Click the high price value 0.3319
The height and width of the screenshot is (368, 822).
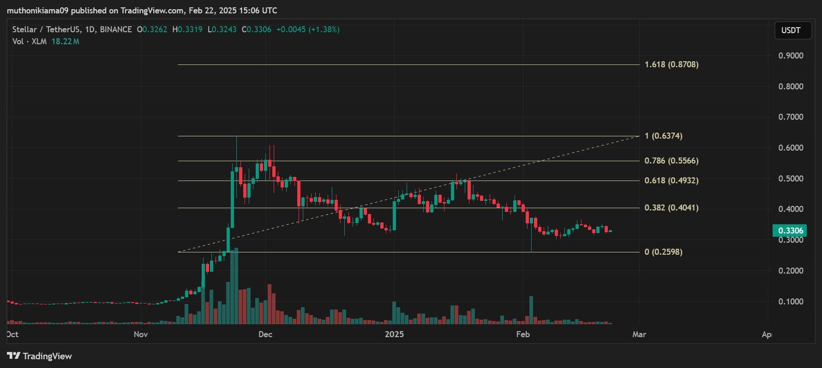tap(190, 29)
